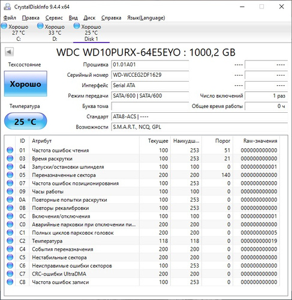Click the blue status orb for Disk 1
292x300 pixels.
(77, 26)
